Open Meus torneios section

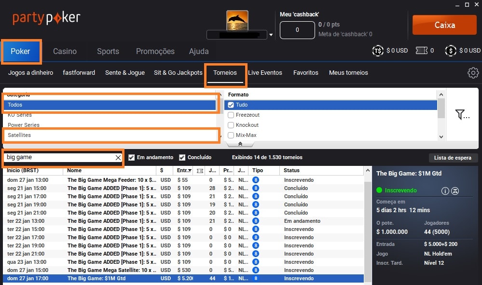click(348, 73)
